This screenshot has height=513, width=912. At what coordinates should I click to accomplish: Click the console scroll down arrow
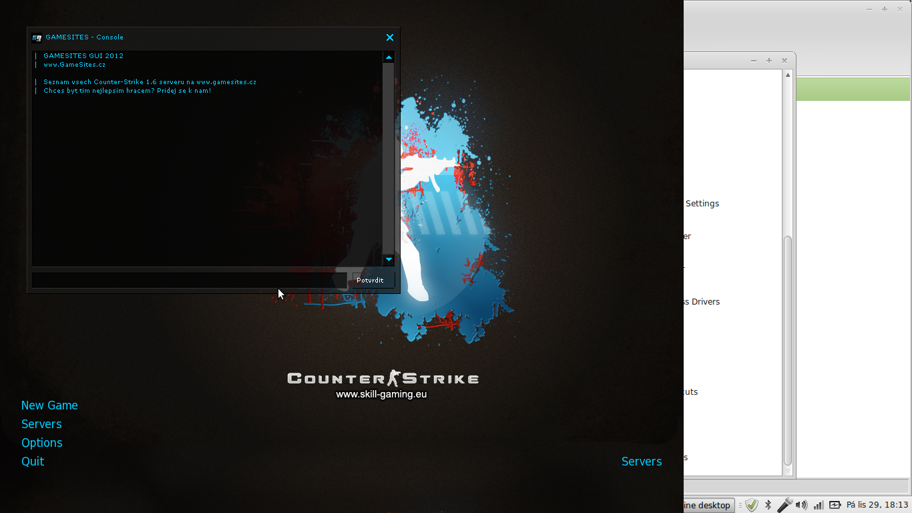tap(389, 259)
